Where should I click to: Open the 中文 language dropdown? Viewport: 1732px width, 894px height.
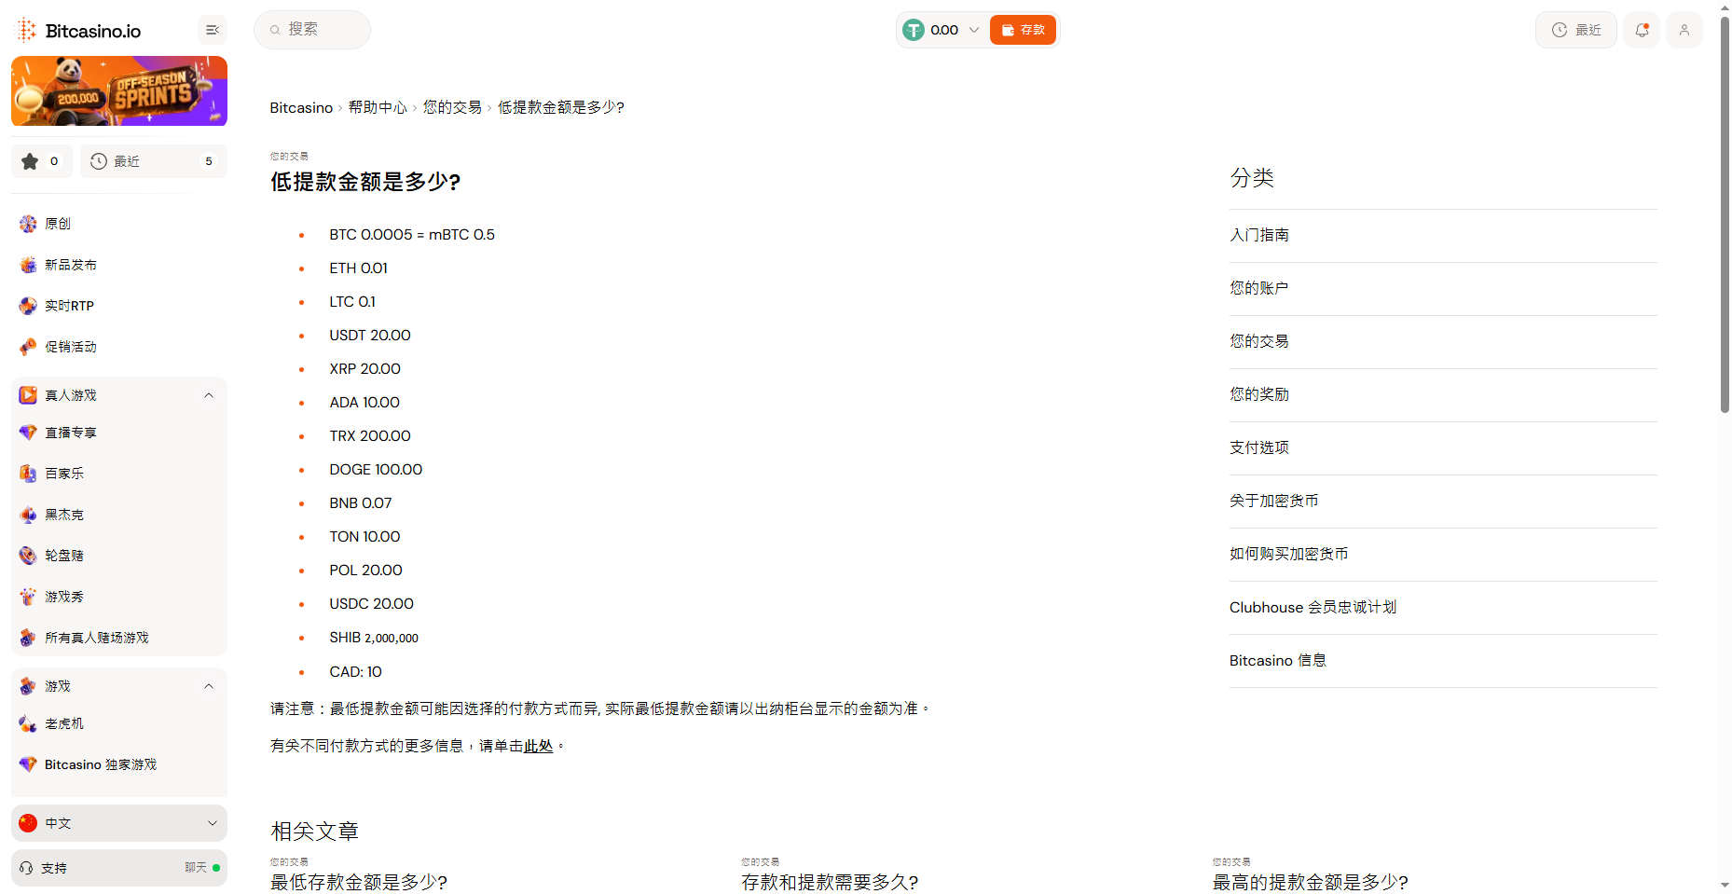point(119,823)
